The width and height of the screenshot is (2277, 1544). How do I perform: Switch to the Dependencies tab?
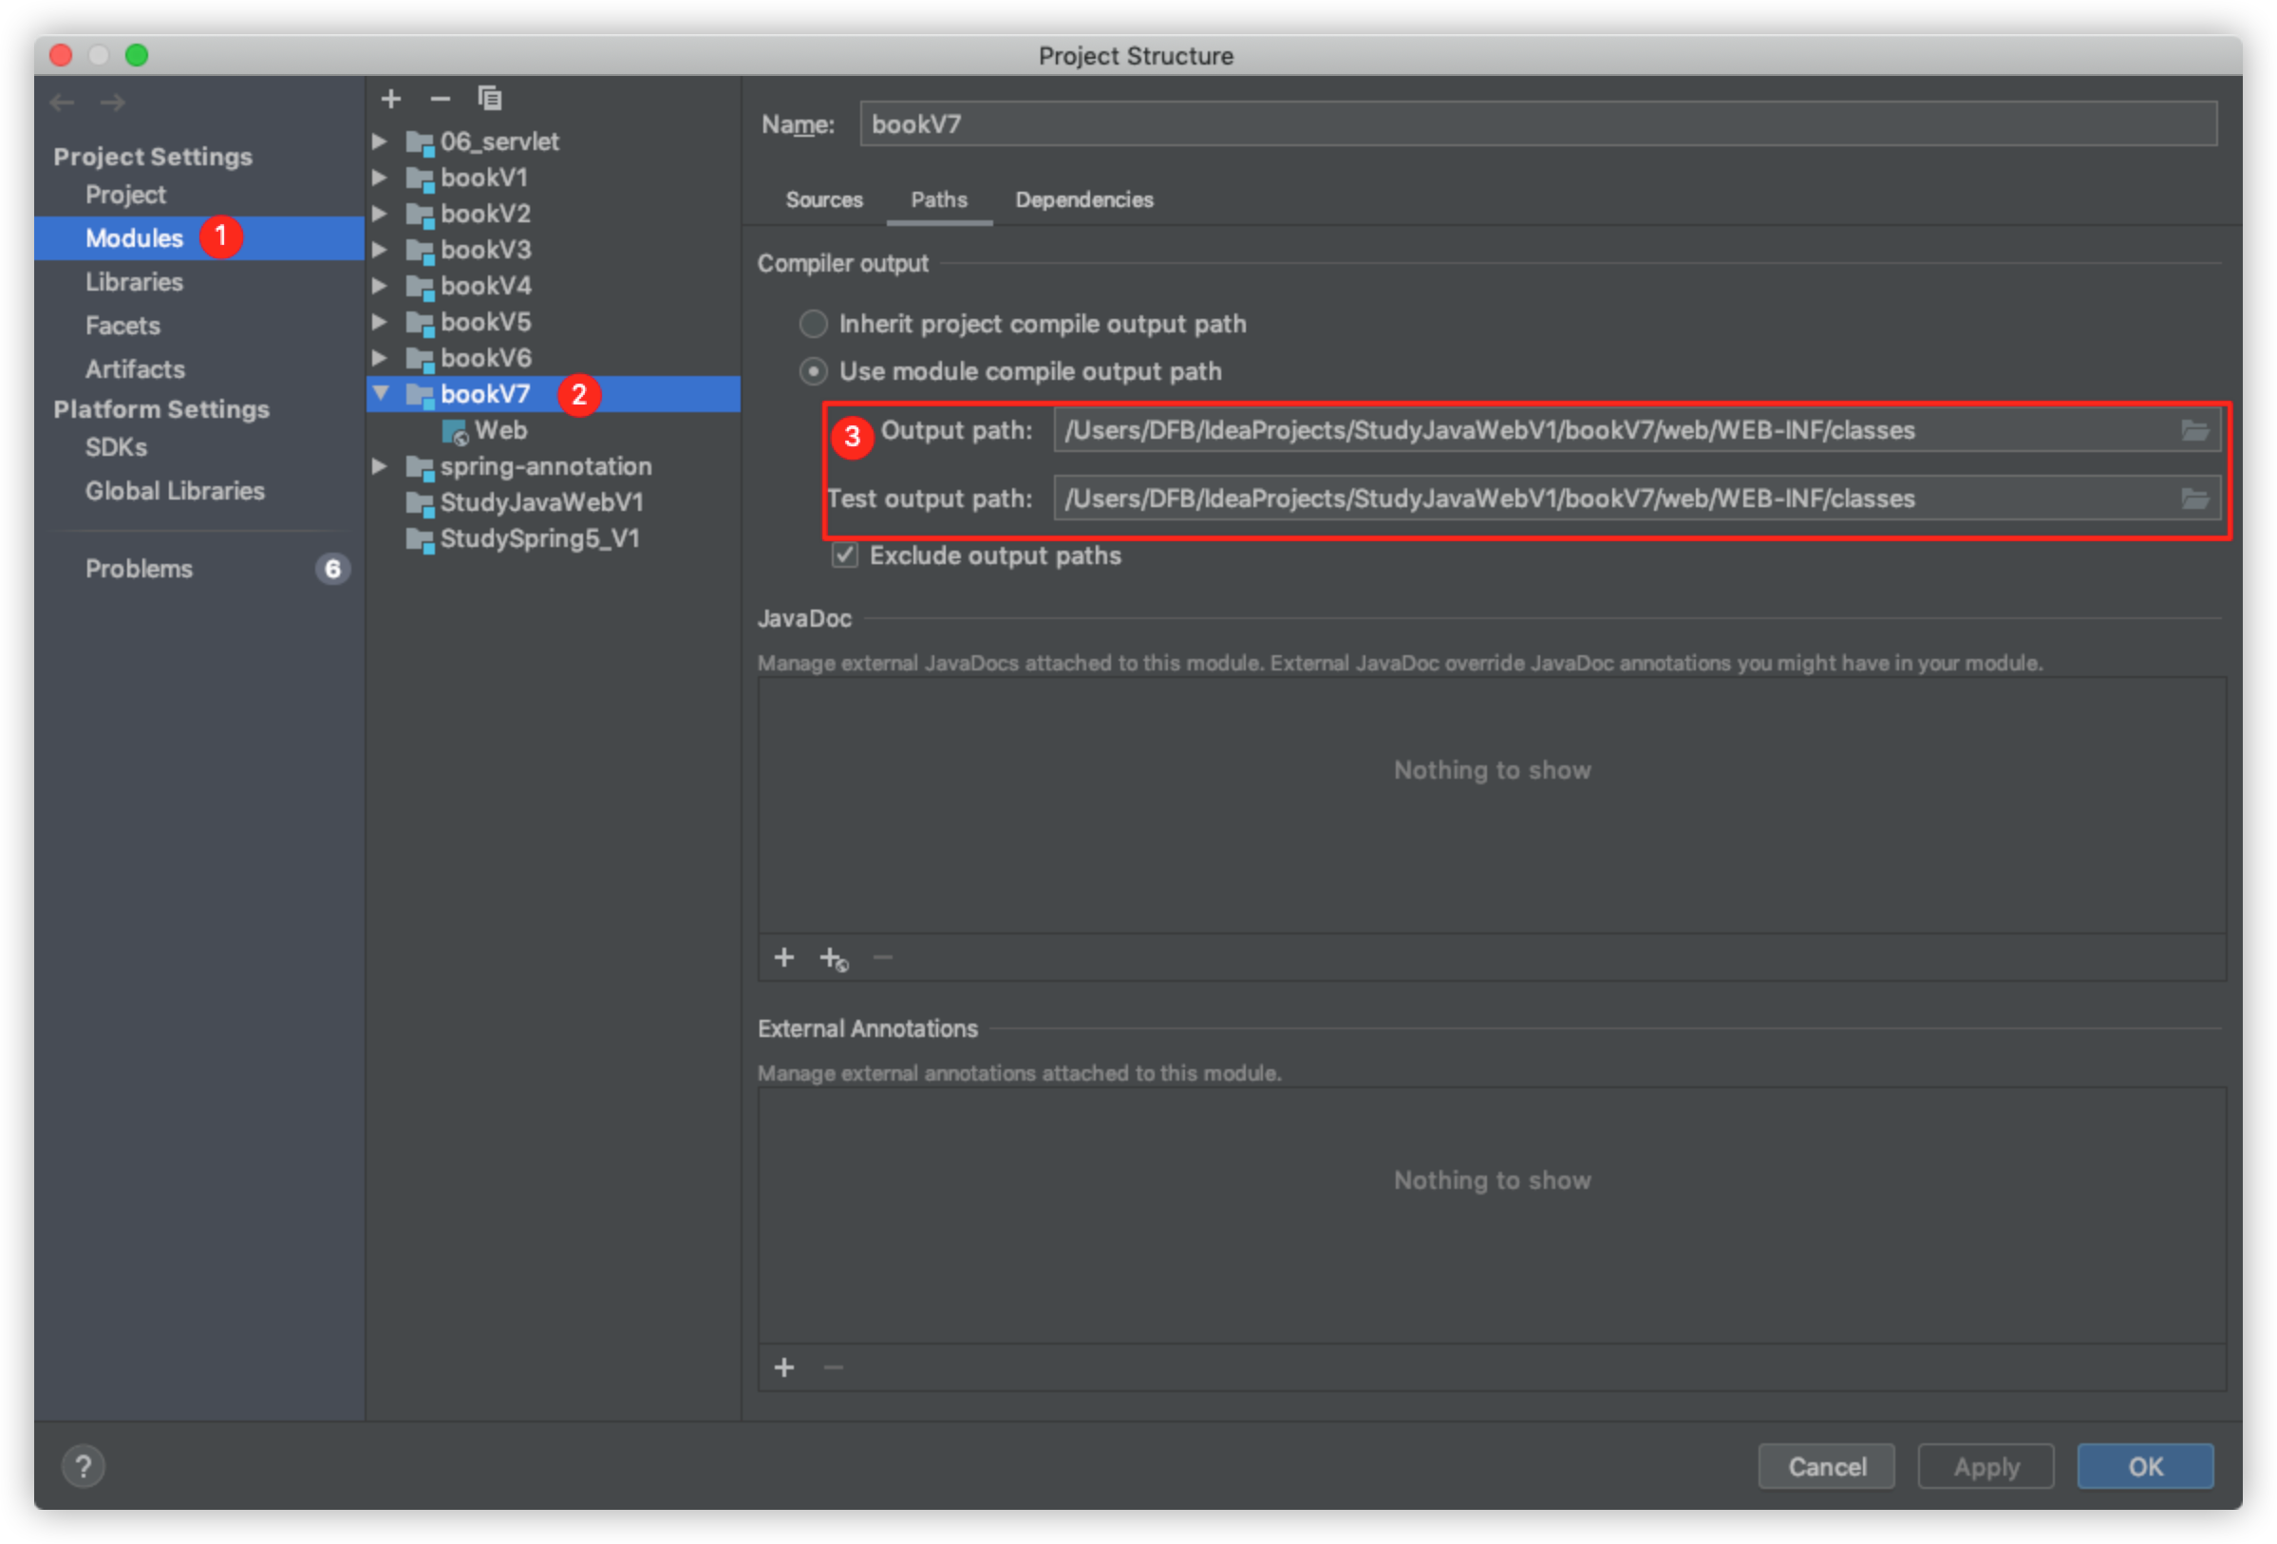click(x=1083, y=199)
